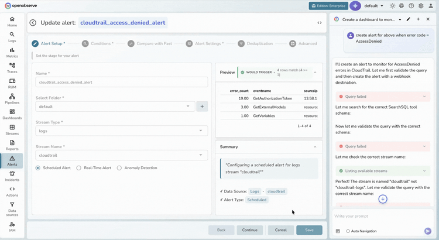
Task: Open settings gear in top bar
Action: click(421, 6)
